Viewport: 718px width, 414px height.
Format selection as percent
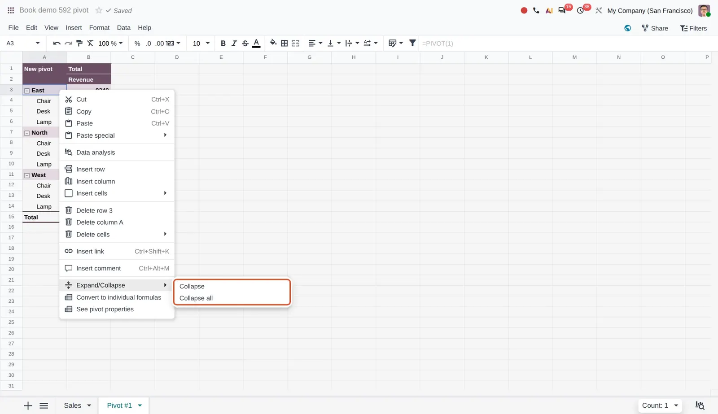click(x=137, y=44)
